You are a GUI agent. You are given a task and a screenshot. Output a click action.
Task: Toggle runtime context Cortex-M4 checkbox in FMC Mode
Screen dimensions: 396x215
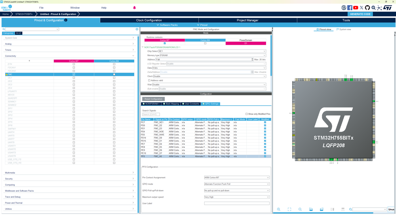point(205,43)
